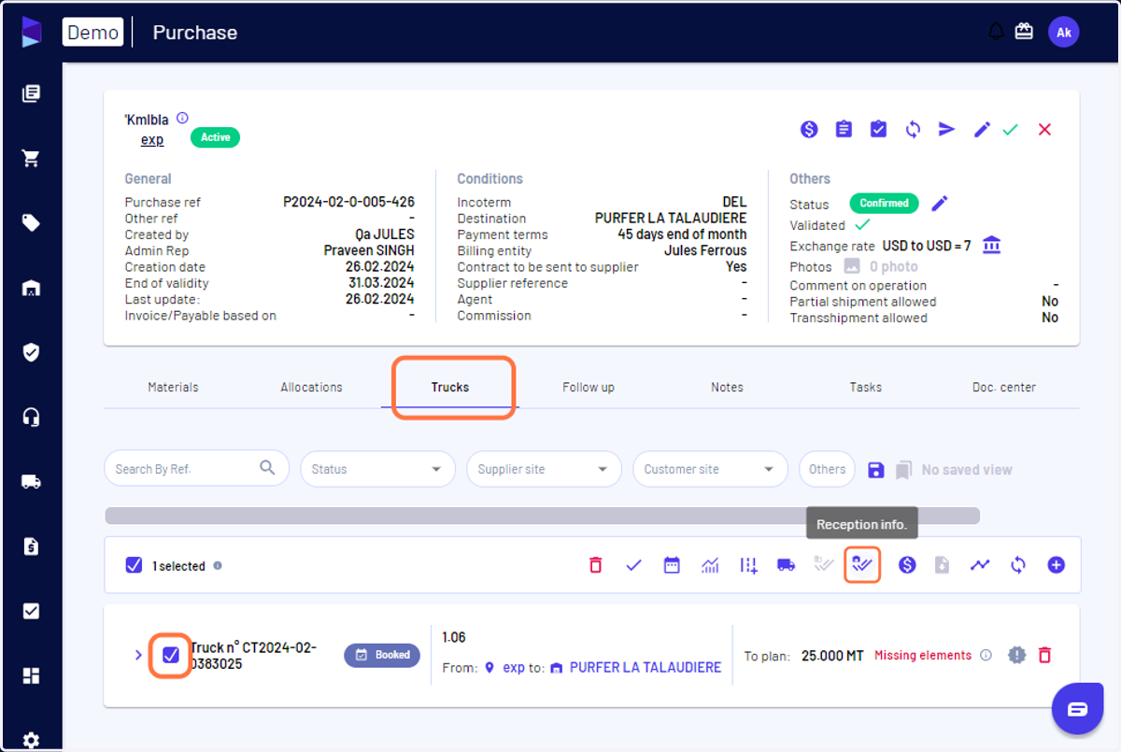Click the horizontal scrollbar above the trucks list
Screen dimensions: 1121x752
click(x=542, y=516)
